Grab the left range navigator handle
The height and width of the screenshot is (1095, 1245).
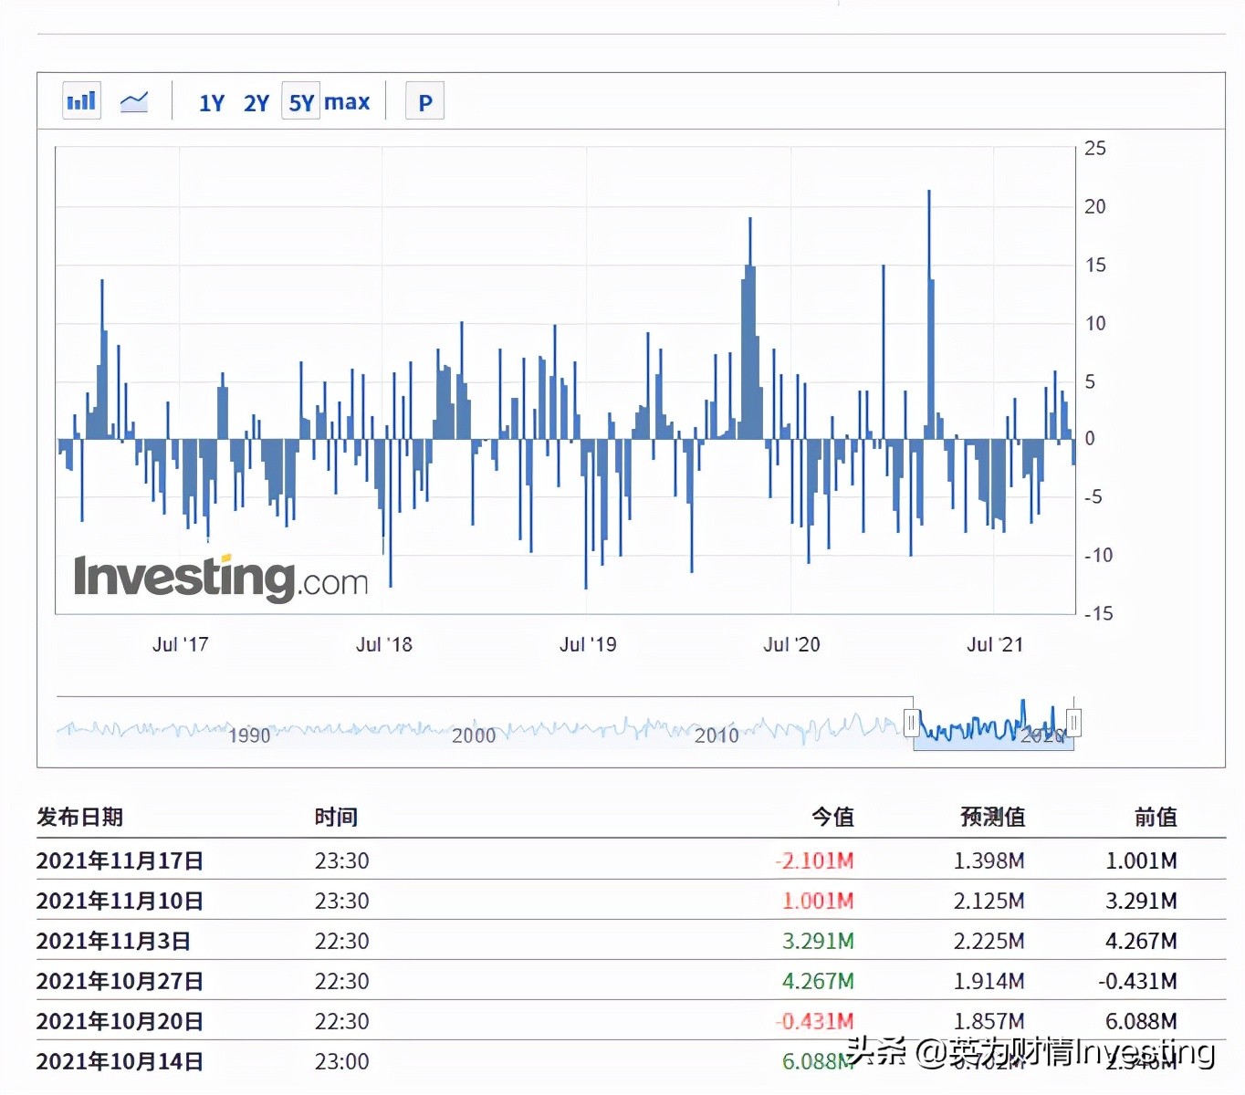(x=911, y=724)
